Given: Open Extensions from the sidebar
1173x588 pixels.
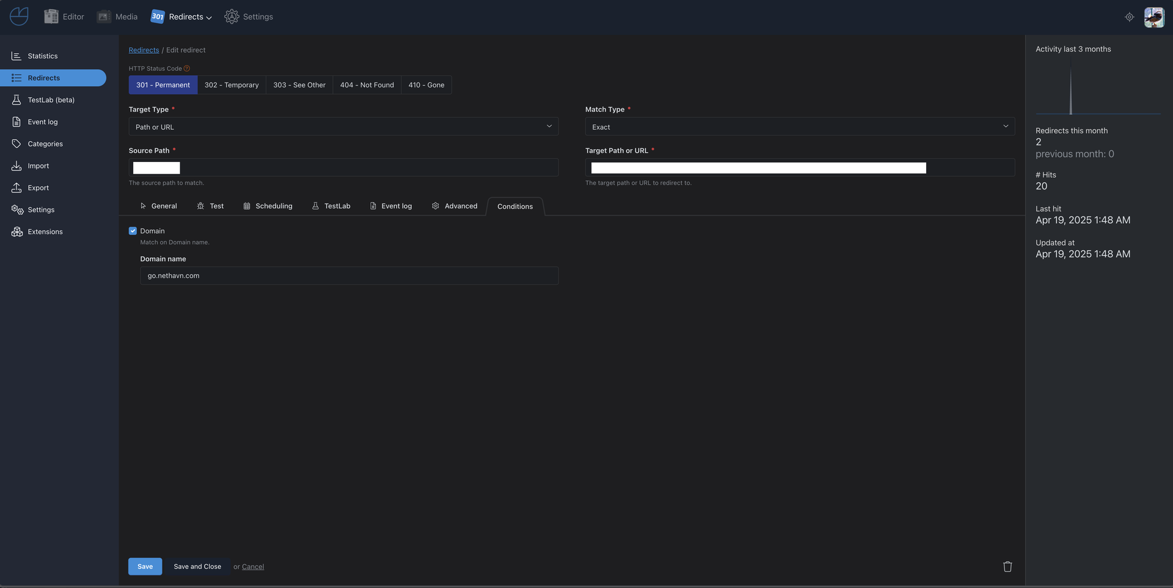Looking at the screenshot, I should coord(45,232).
